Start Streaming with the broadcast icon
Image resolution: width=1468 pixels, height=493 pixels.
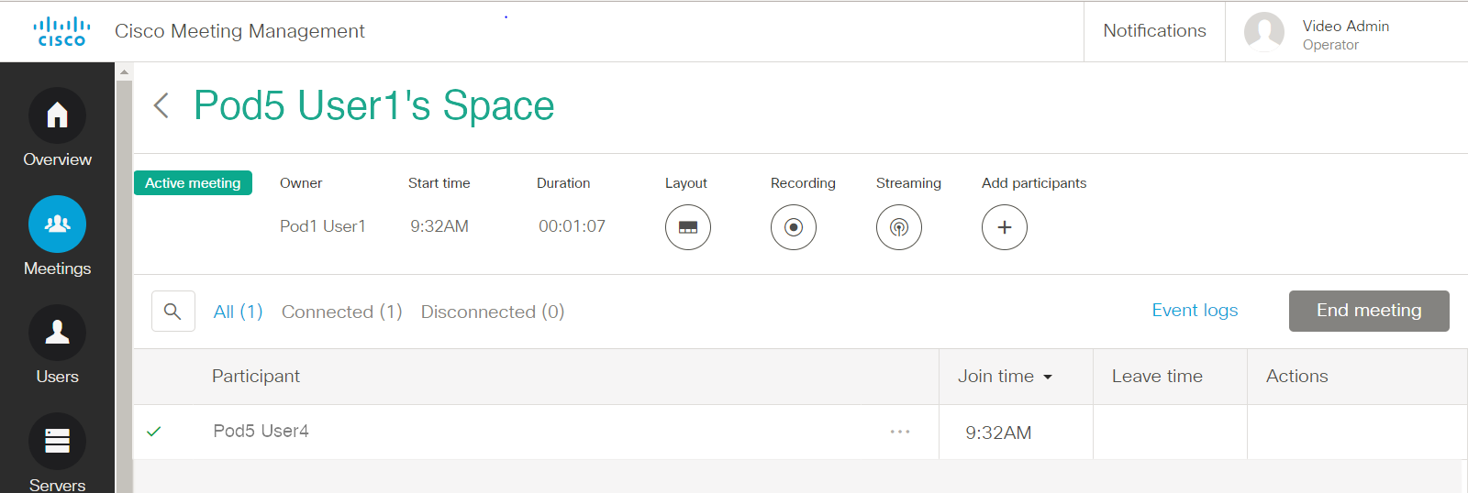click(x=899, y=227)
